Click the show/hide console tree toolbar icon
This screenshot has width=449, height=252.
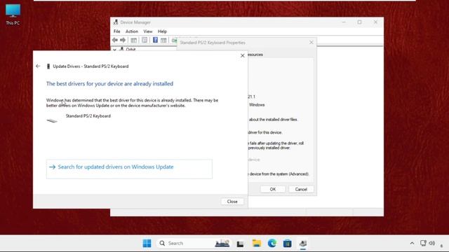133,40
